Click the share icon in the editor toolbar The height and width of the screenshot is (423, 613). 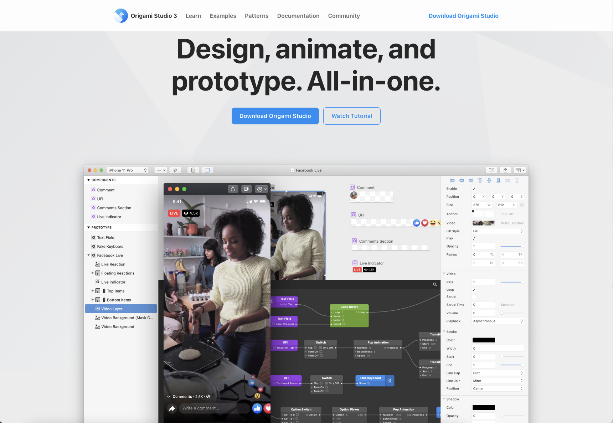pyautogui.click(x=505, y=170)
